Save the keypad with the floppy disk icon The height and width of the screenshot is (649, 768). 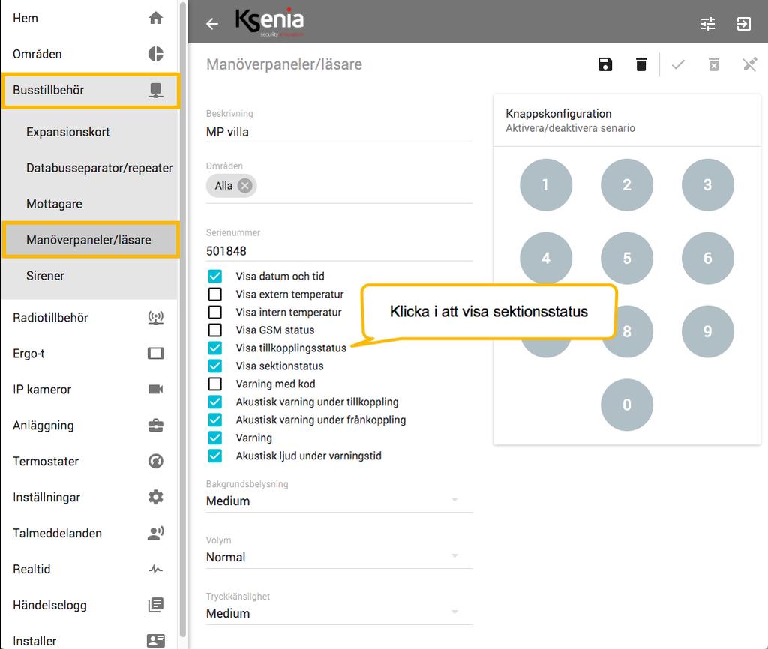pyautogui.click(x=605, y=64)
